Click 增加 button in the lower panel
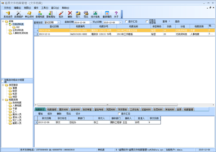The width and height of the screenshot is (216, 152). click(x=40, y=114)
